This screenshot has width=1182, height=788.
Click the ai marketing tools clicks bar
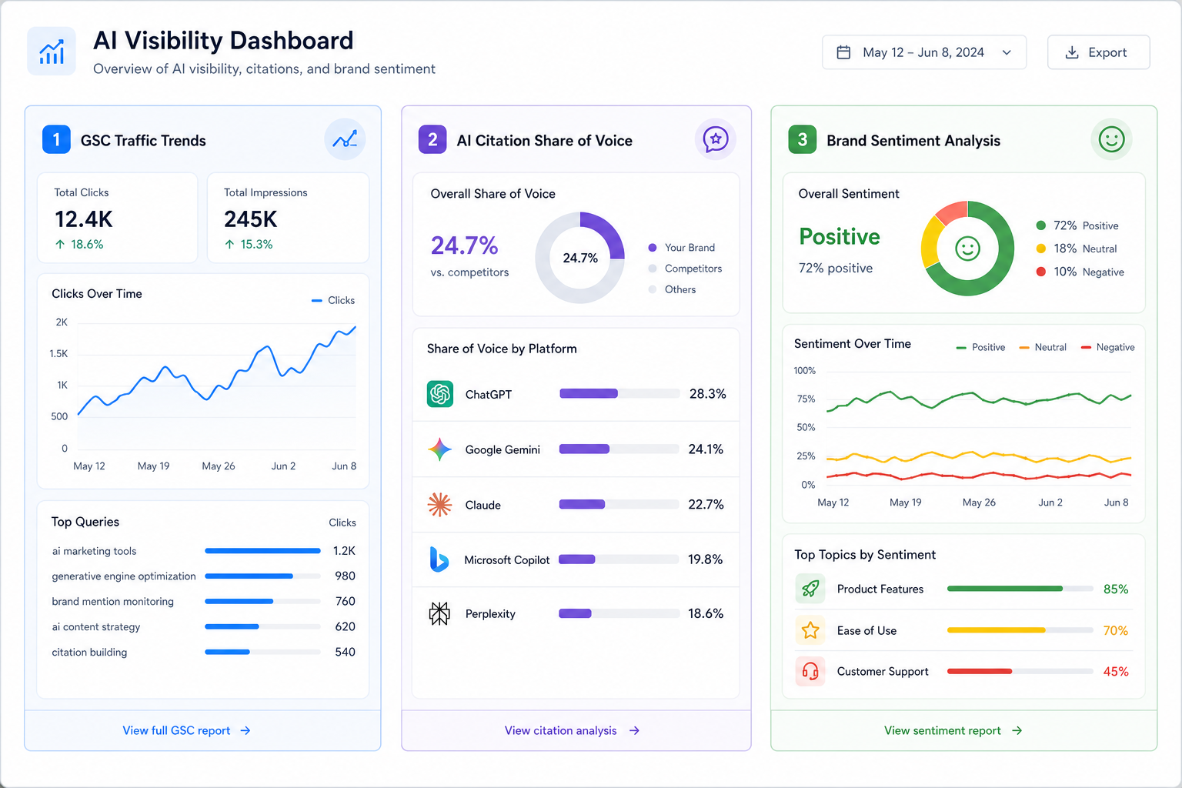click(x=262, y=551)
